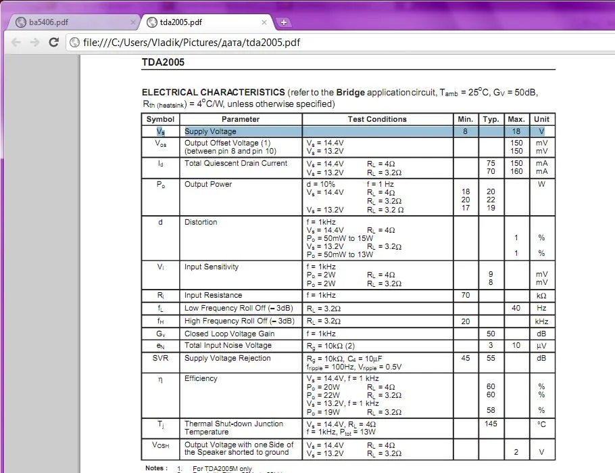This screenshot has height=473, width=615.
Task: Click the 'd = 10%' test condition
Action: pyautogui.click(x=321, y=184)
